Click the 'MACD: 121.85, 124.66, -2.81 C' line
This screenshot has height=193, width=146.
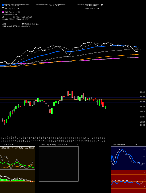coord(15,19)
